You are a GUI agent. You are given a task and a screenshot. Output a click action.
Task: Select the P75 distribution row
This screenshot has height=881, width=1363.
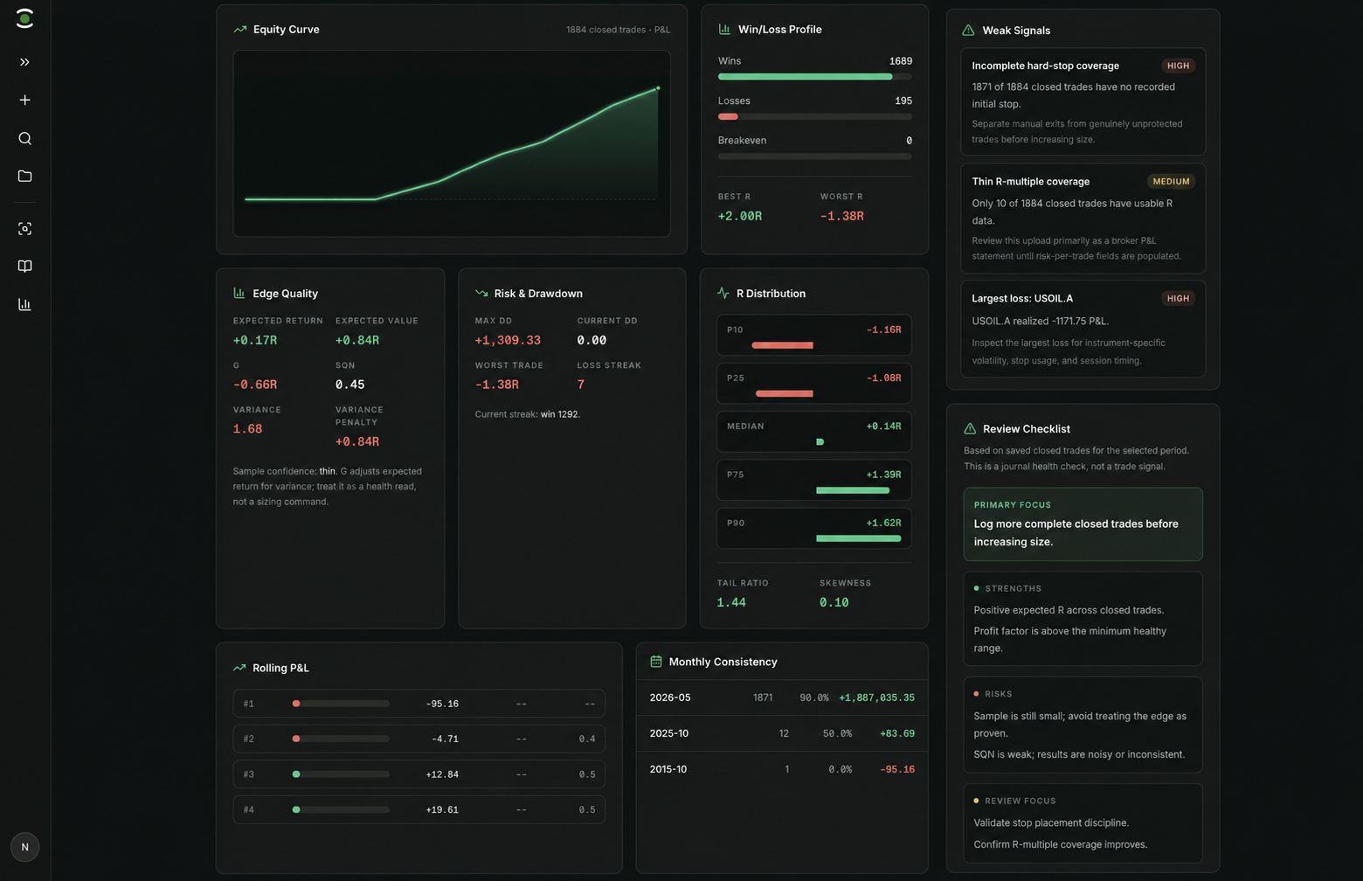813,480
